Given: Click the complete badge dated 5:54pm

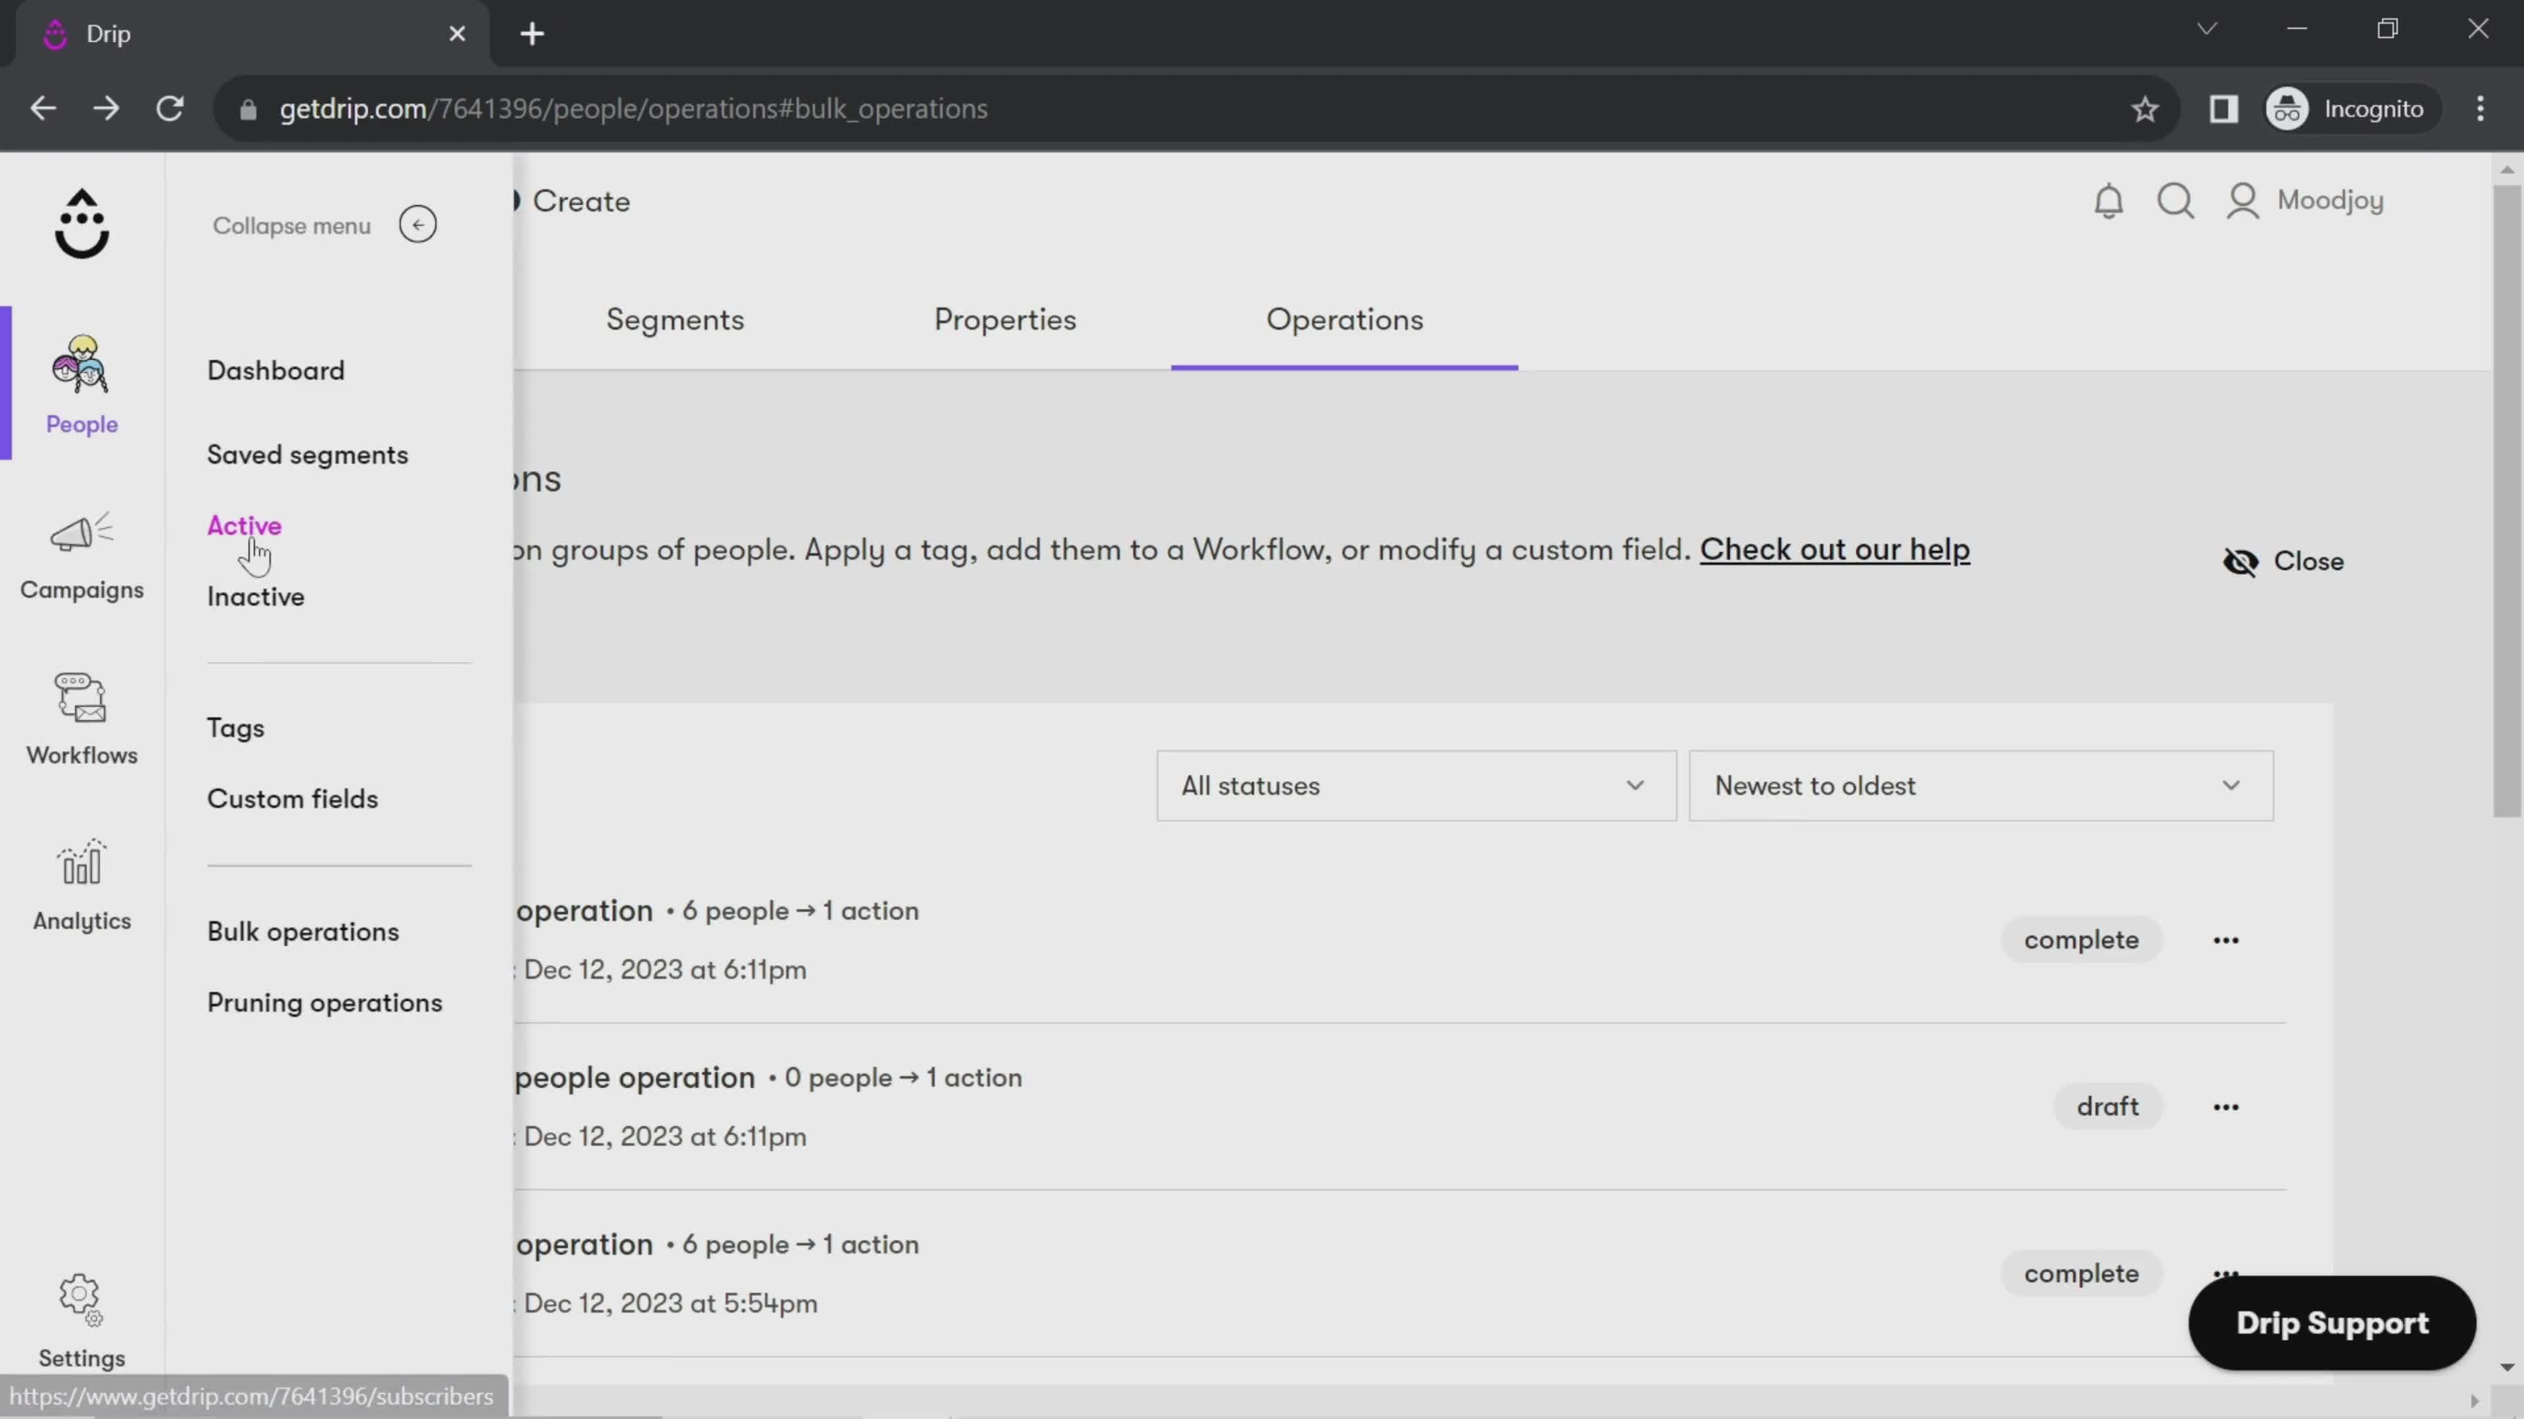Looking at the screenshot, I should coord(2081,1274).
